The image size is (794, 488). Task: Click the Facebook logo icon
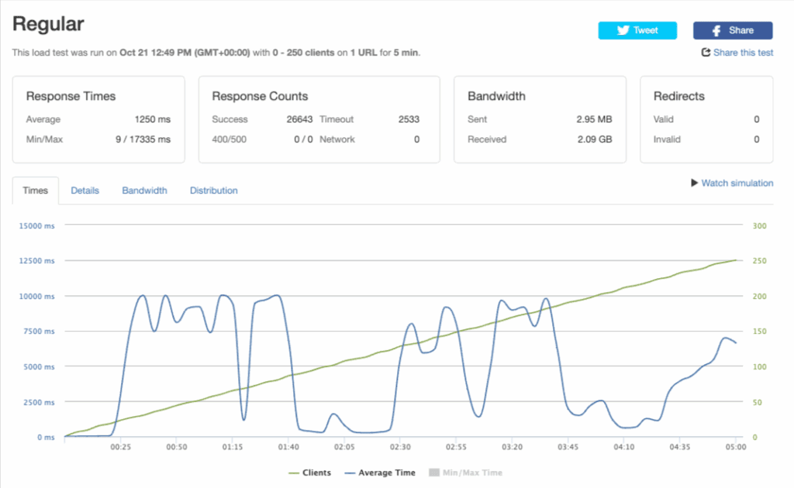[719, 30]
